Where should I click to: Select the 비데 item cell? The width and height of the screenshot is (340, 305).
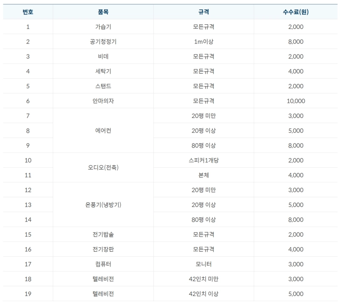[103, 57]
